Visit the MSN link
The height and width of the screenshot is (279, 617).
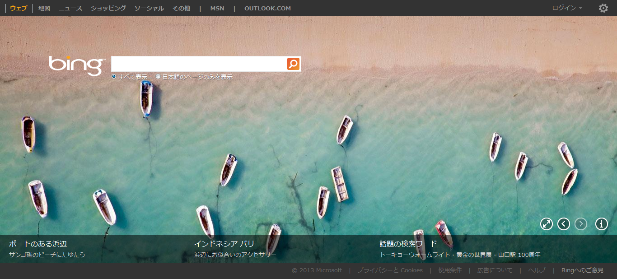click(217, 8)
